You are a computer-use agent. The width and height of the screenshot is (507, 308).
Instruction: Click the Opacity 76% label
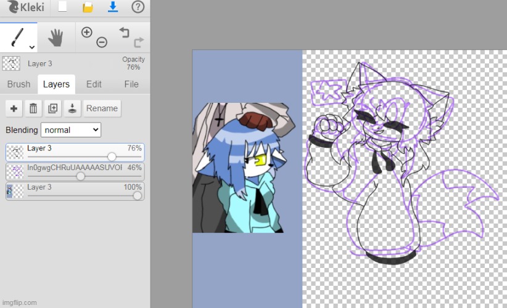[x=133, y=63]
